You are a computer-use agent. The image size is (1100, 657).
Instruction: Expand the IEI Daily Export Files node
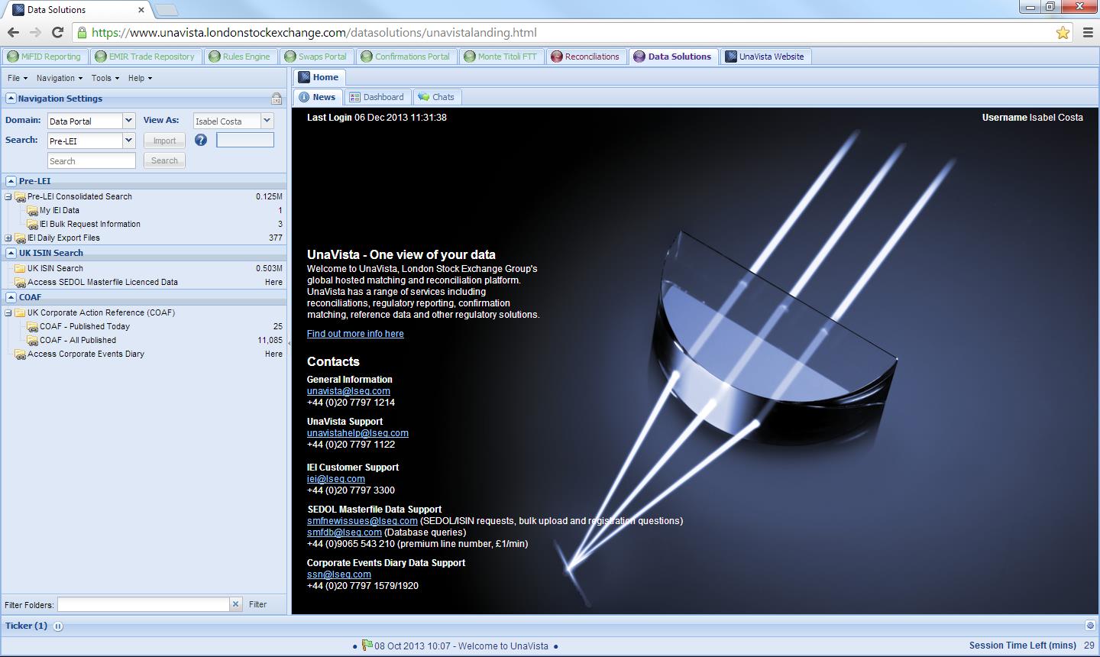click(x=8, y=238)
